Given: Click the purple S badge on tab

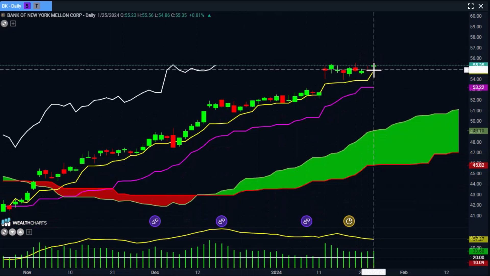Looking at the screenshot, I should (27, 6).
